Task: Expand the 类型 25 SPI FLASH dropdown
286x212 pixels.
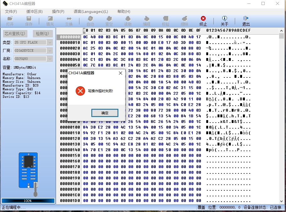Action: coord(50,42)
